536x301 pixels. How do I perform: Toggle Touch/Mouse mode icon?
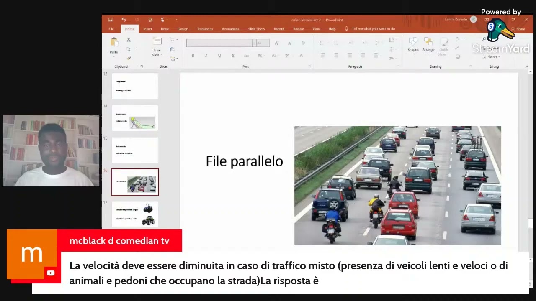[162, 20]
